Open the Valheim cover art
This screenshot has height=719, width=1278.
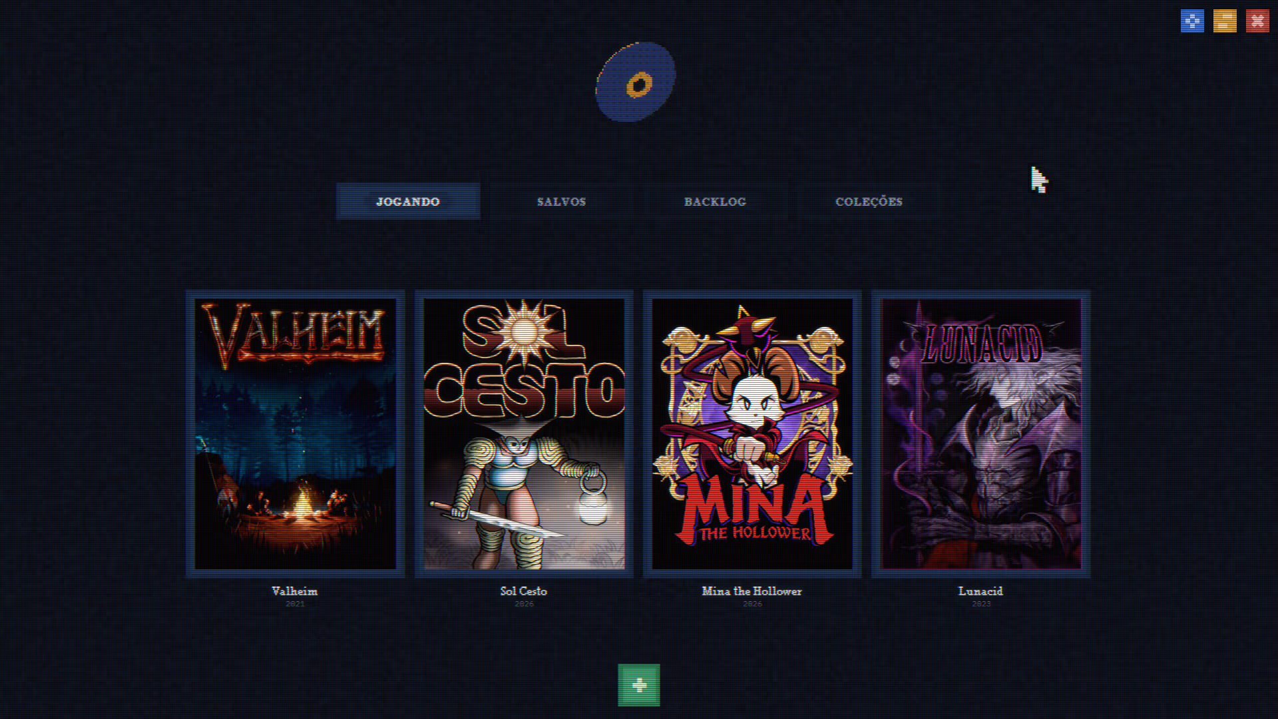[x=296, y=434]
